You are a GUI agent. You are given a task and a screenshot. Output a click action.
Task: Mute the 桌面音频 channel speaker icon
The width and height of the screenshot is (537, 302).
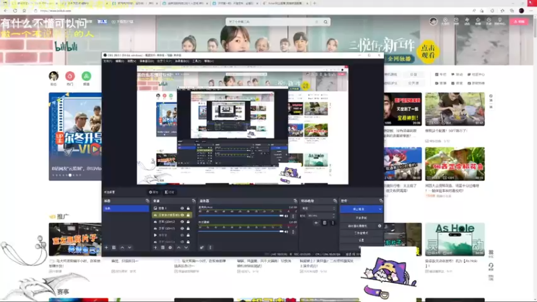point(287,232)
